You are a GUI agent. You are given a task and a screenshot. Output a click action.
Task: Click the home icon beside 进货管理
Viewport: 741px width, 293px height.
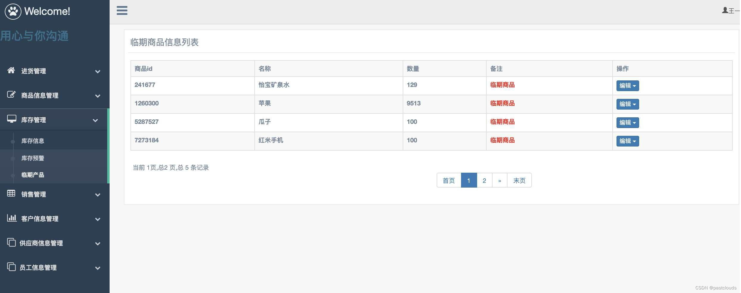pyautogui.click(x=11, y=70)
